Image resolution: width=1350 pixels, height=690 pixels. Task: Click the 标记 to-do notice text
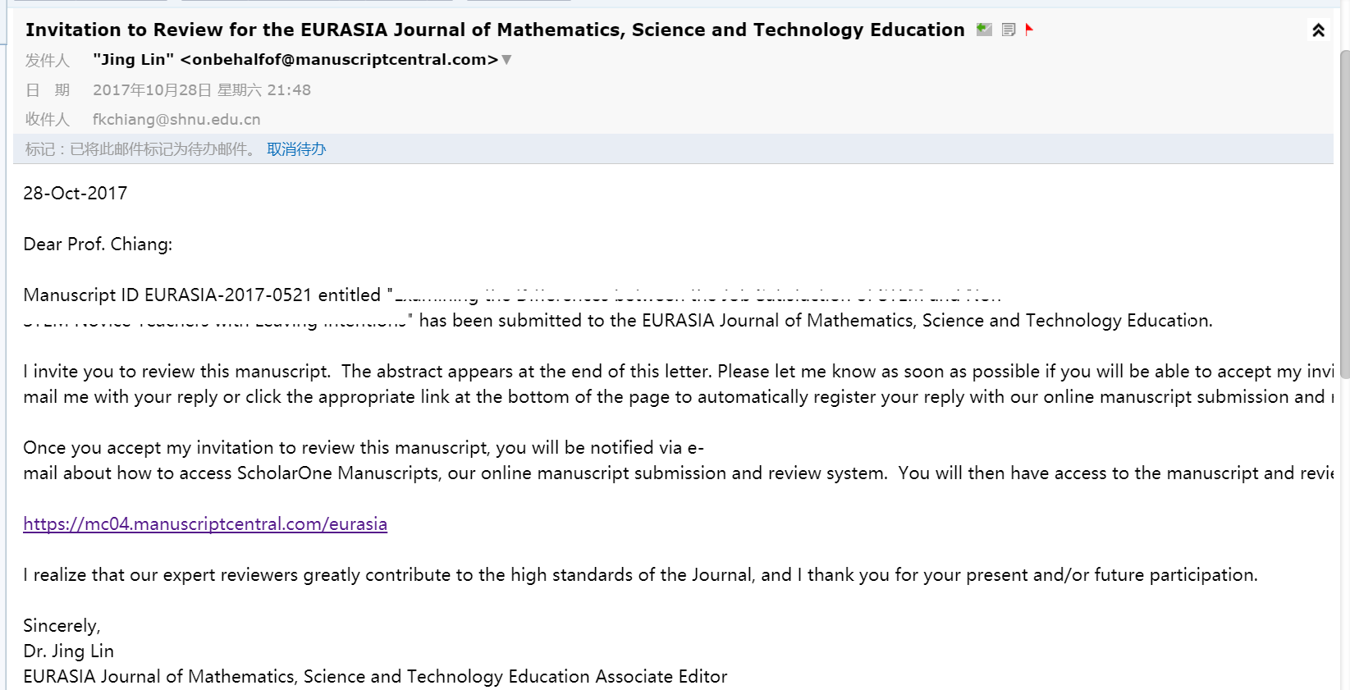pos(140,149)
